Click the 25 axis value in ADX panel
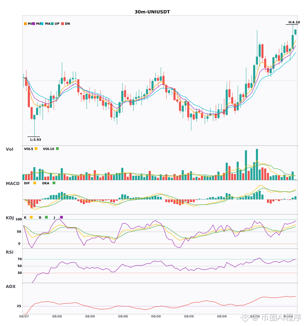 point(19,306)
